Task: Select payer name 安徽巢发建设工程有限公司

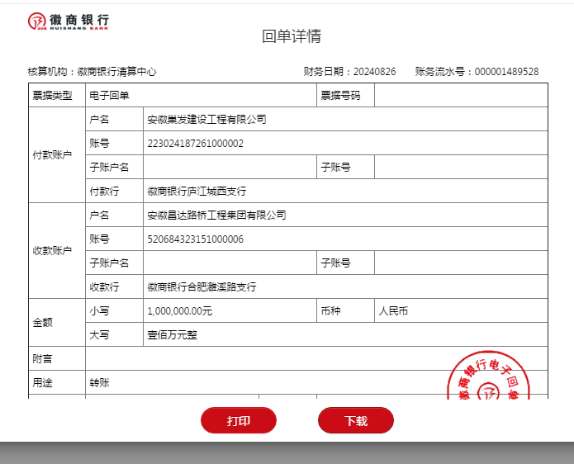Action: tap(206, 120)
